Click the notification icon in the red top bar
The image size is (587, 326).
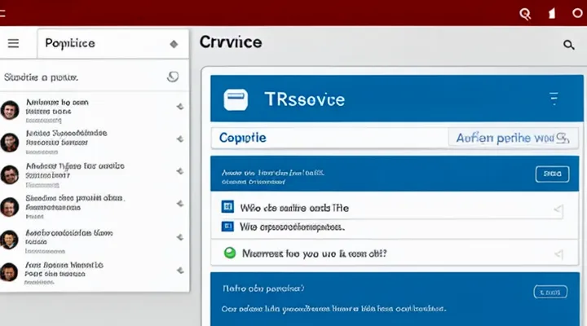(551, 13)
